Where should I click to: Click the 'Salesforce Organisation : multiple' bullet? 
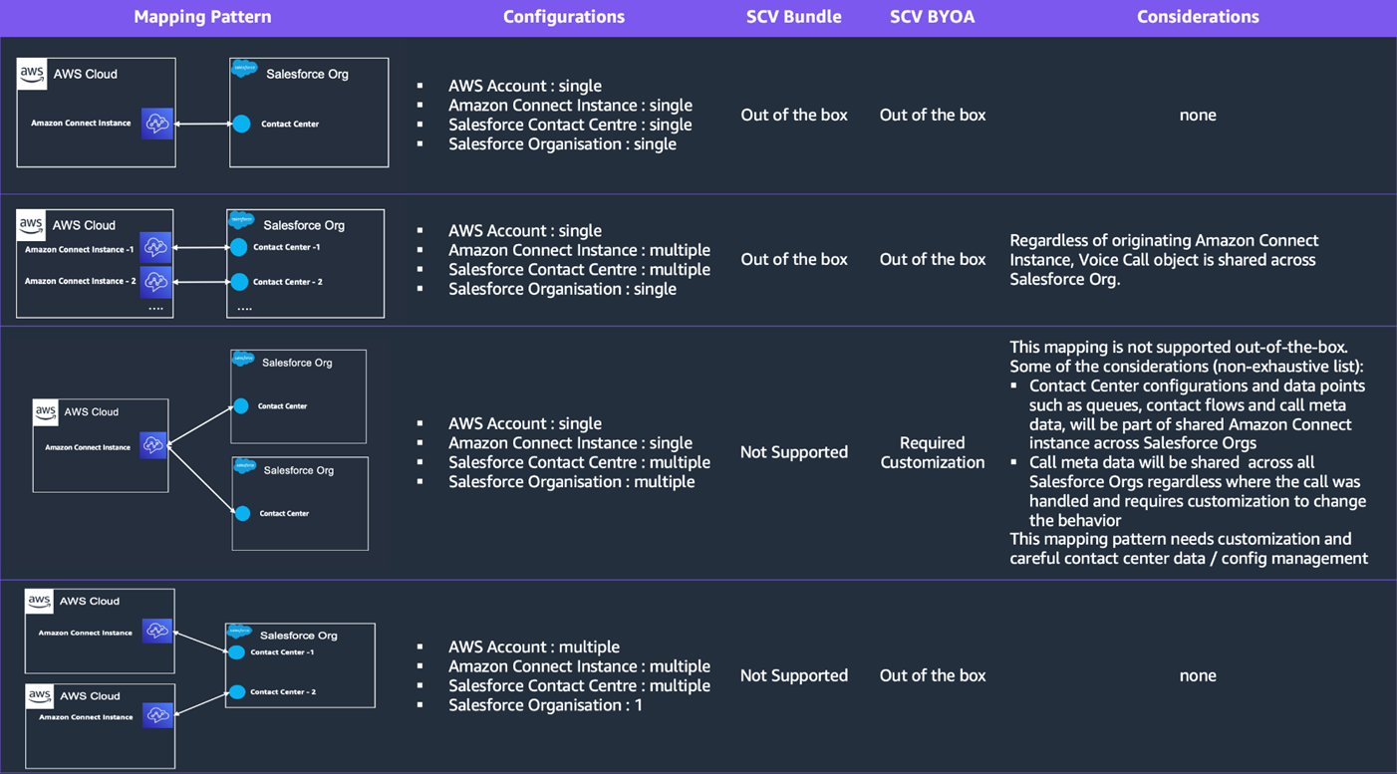pos(572,482)
